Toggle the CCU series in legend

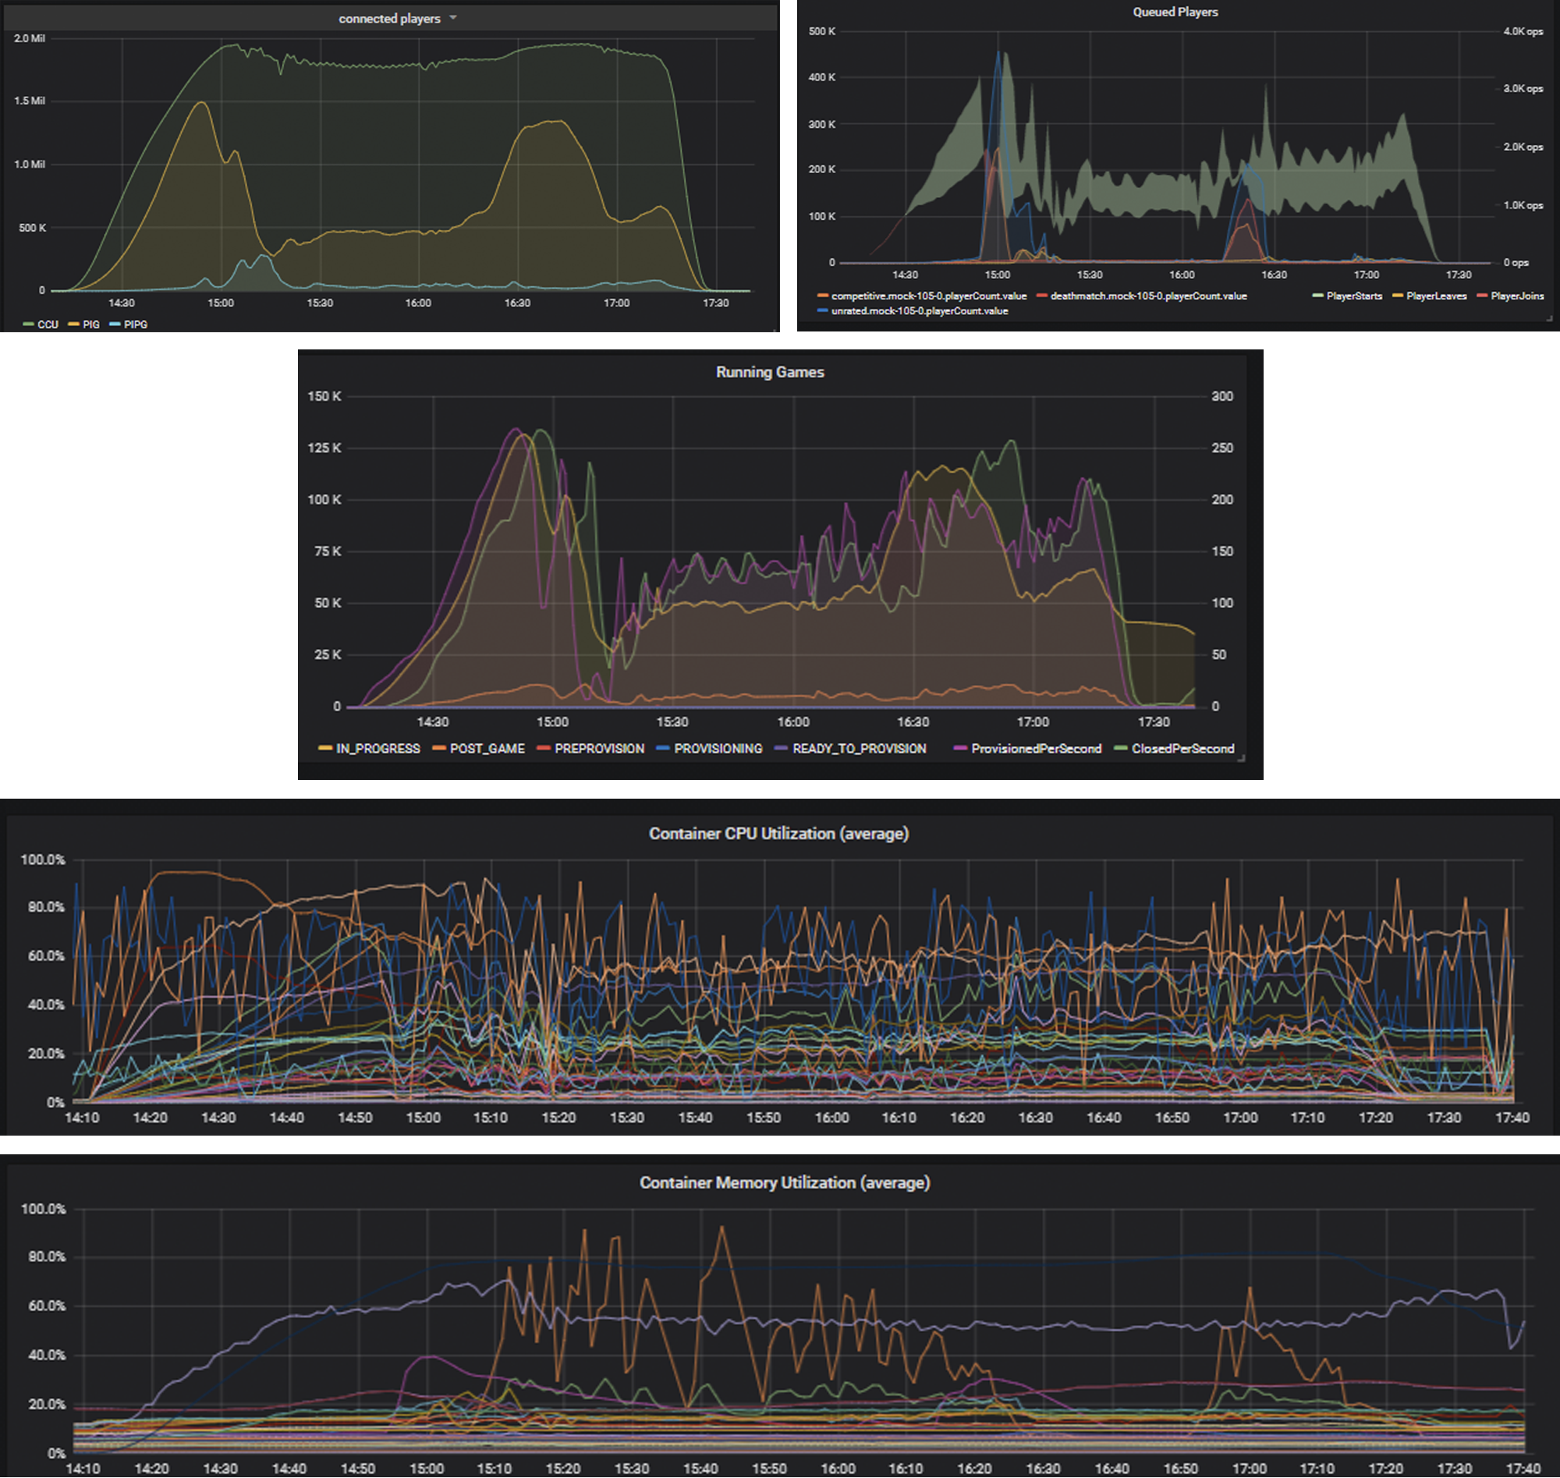(48, 324)
